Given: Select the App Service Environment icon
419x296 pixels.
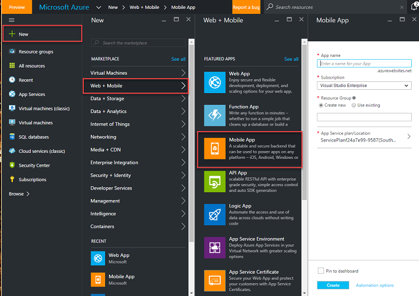Looking at the screenshot, I should (215, 248).
